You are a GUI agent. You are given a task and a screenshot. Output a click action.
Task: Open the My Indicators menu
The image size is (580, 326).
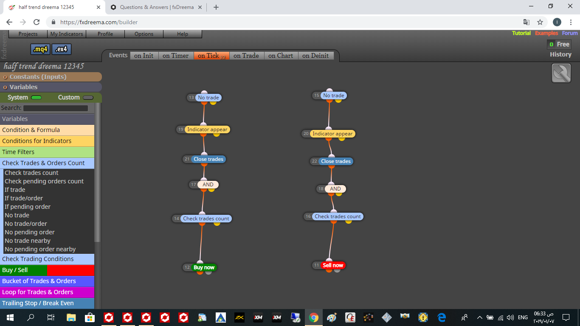point(67,34)
